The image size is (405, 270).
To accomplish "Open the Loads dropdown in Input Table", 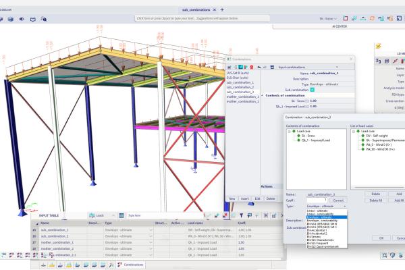I will tap(102, 215).
